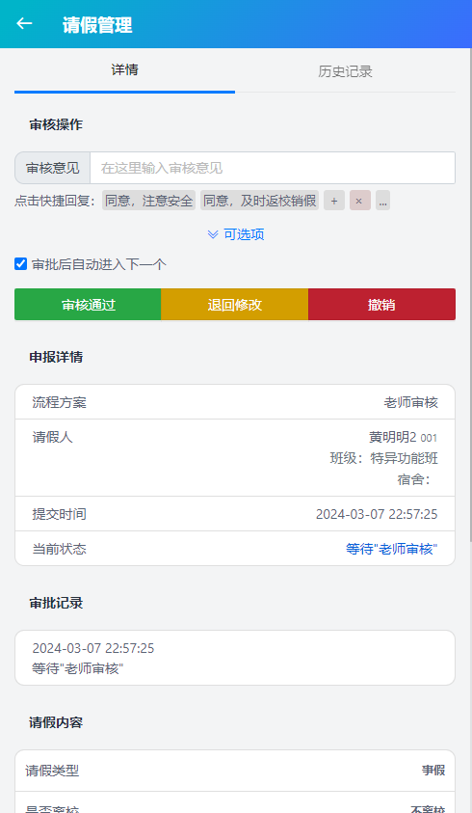This screenshot has width=472, height=813.
Task: Switch to the 历史记录 tab
Action: [x=345, y=71]
